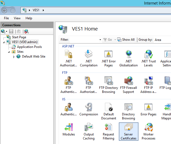The width and height of the screenshot is (171, 144).
Task: Collapse the VES1 server node
Action: (4, 42)
